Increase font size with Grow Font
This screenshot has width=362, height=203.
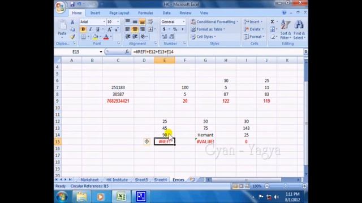pyautogui.click(x=109, y=29)
